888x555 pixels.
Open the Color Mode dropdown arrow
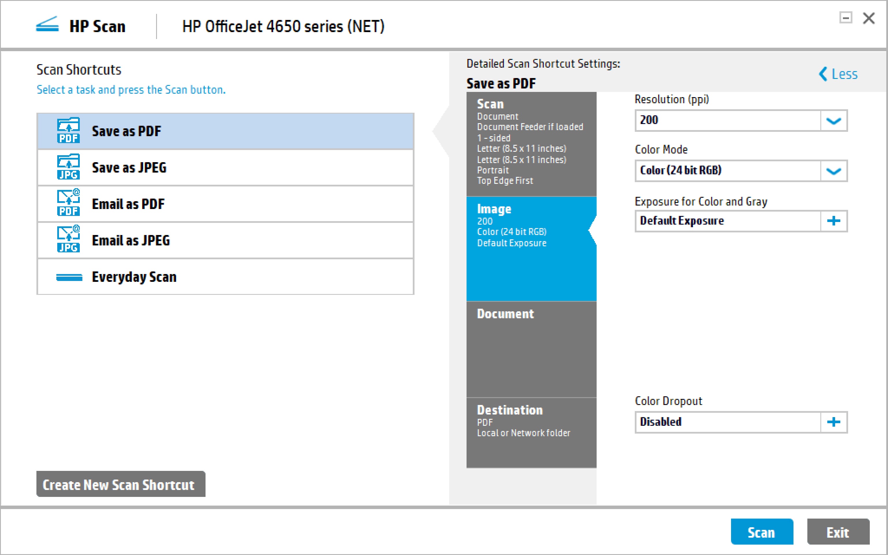(833, 171)
